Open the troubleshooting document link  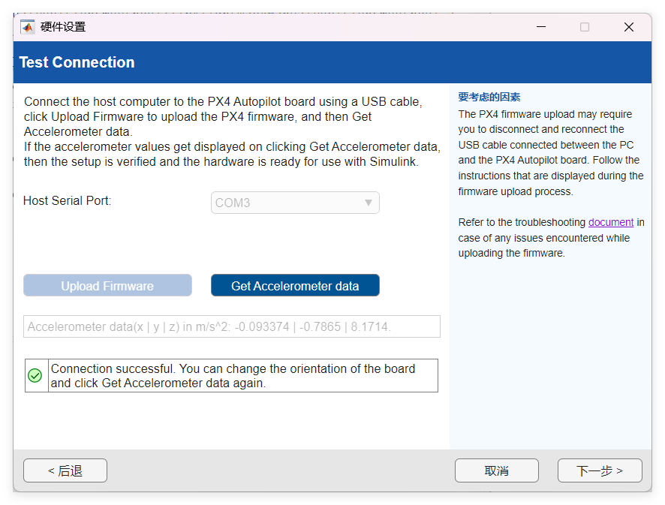(x=611, y=223)
